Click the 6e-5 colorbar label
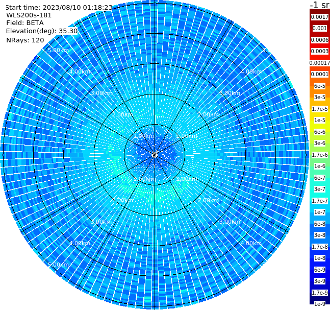Image resolution: width=330 pixels, height=310 pixels. click(x=320, y=86)
